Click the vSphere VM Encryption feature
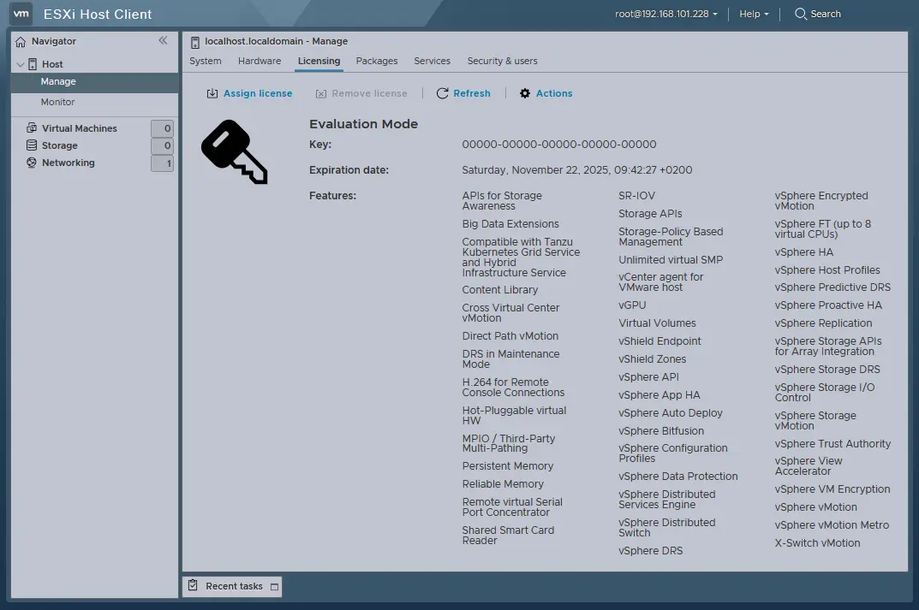This screenshot has width=919, height=610. tap(832, 489)
